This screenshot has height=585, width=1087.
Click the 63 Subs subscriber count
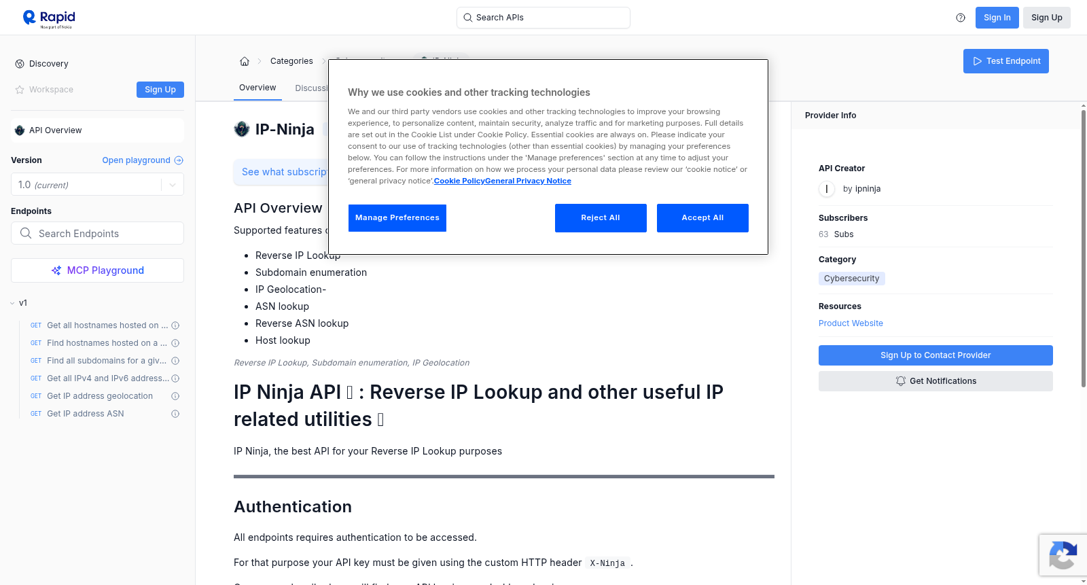(836, 234)
